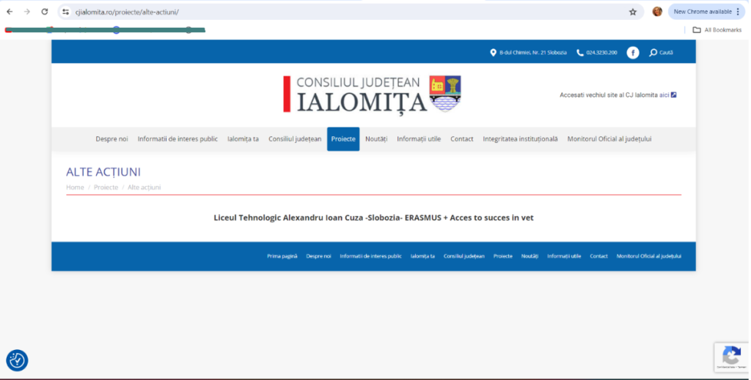Click the reCAPTCHA badge
The height and width of the screenshot is (380, 751).
click(x=730, y=357)
